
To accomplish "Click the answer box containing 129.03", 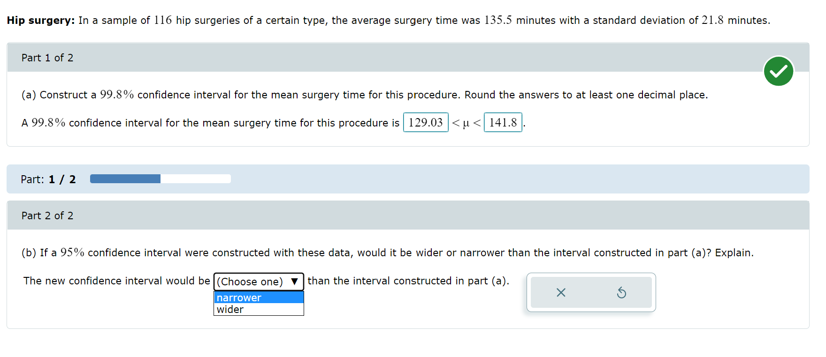I will [425, 122].
